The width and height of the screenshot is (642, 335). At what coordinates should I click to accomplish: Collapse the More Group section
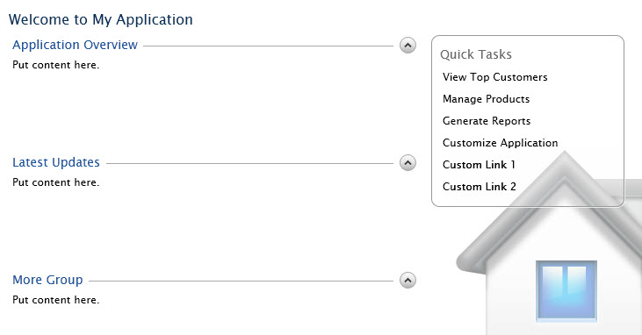coord(408,280)
